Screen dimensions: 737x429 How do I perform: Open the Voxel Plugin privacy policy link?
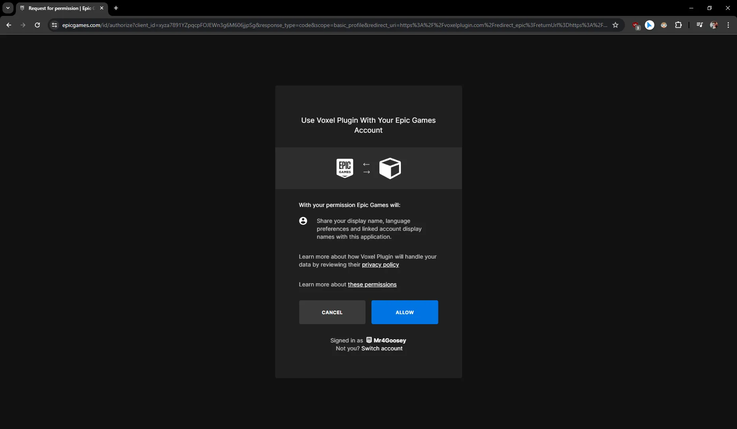point(380,265)
